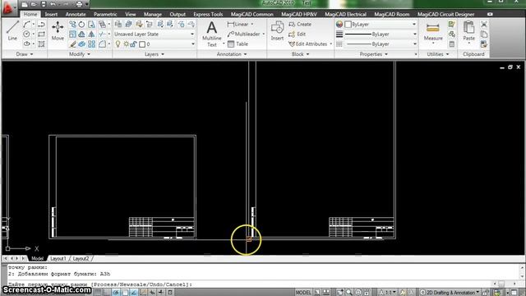Switch to the Layout1 tab

58,258
